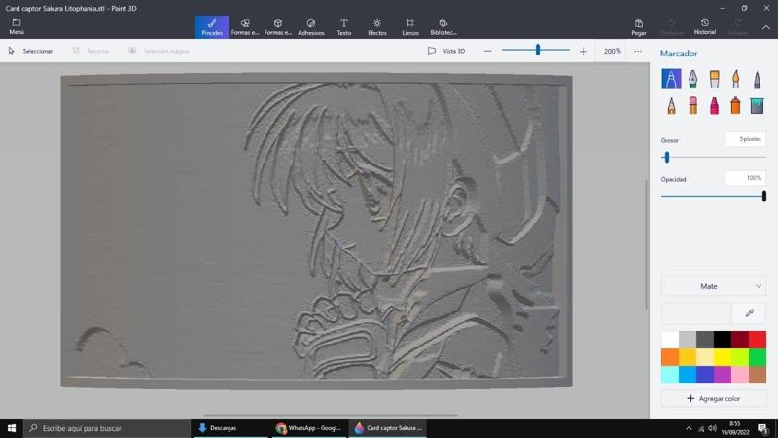The width and height of the screenshot is (778, 438).
Task: Click the 200% zoom field
Action: (612, 51)
